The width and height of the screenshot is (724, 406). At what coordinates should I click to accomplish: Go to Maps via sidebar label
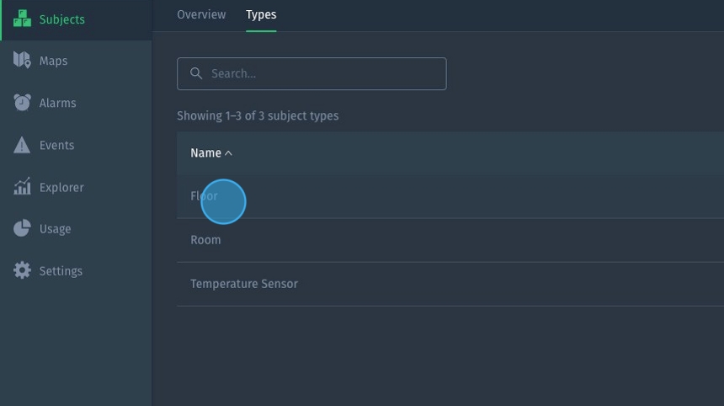tap(53, 61)
